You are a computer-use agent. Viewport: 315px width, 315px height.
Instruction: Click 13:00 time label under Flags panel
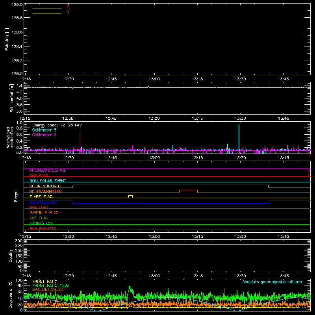(154, 237)
